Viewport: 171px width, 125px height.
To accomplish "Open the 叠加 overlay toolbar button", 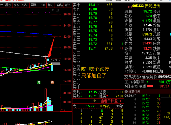I will click(8, 5).
